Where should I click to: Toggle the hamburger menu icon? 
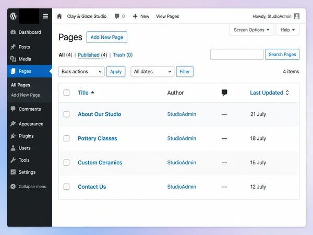coord(45,16)
